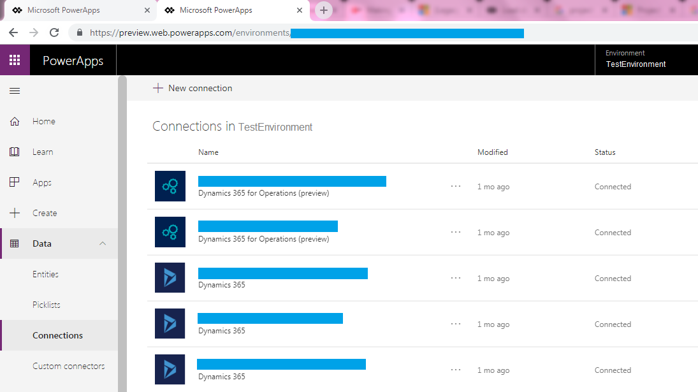The width and height of the screenshot is (698, 392).
Task: Click the second Dynamics 365 connector icon
Action: point(170,323)
